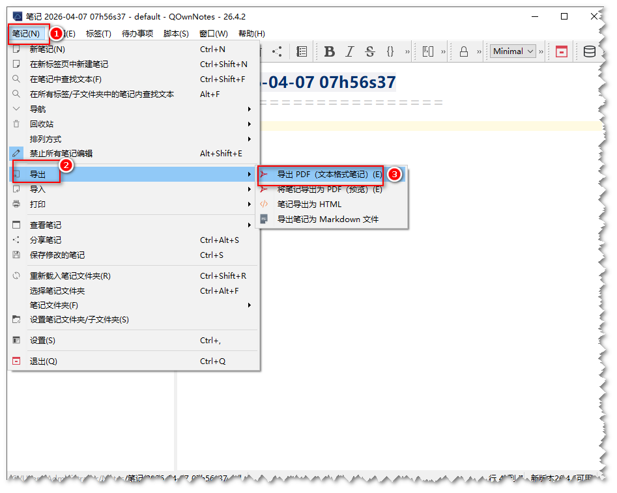Click the note heading text 07h56s37
Screen dimensions: 617x493
[x=357, y=83]
